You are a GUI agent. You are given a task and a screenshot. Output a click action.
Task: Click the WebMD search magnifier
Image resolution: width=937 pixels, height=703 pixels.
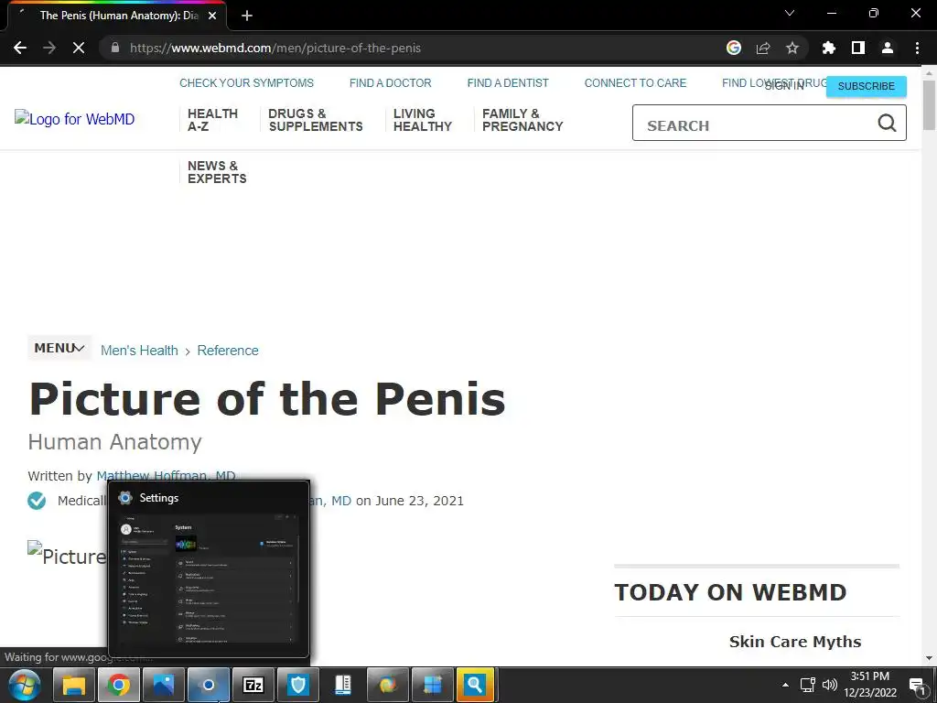(887, 124)
